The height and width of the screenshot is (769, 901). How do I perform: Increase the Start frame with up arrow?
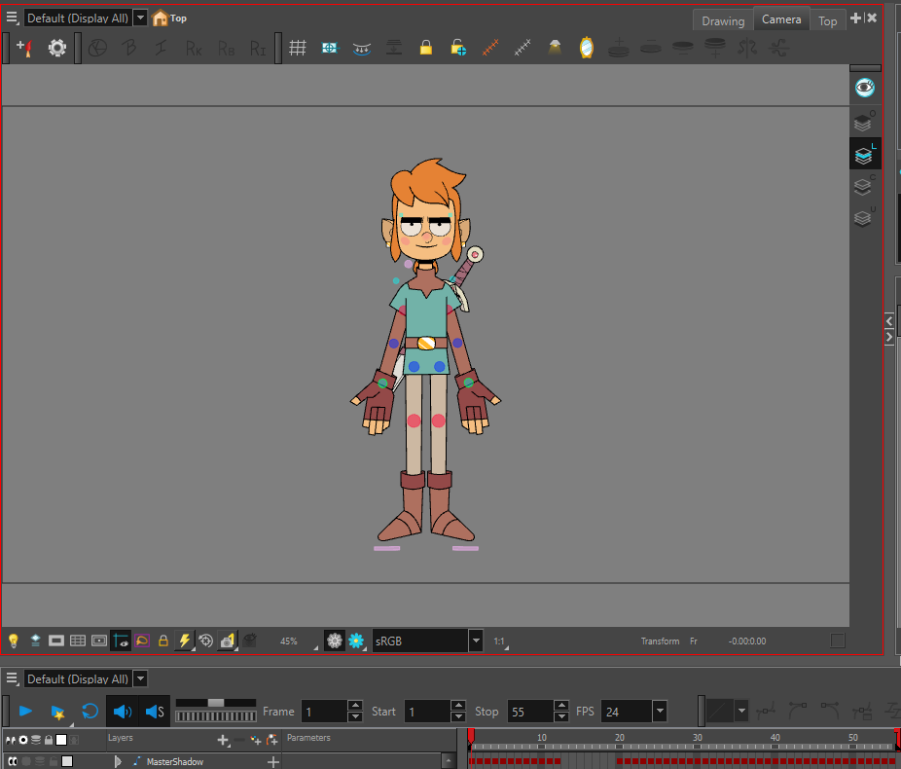[458, 706]
